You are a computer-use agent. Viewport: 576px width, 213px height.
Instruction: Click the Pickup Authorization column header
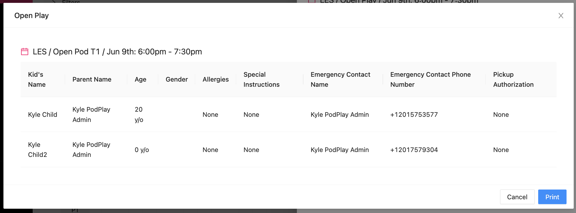click(513, 80)
